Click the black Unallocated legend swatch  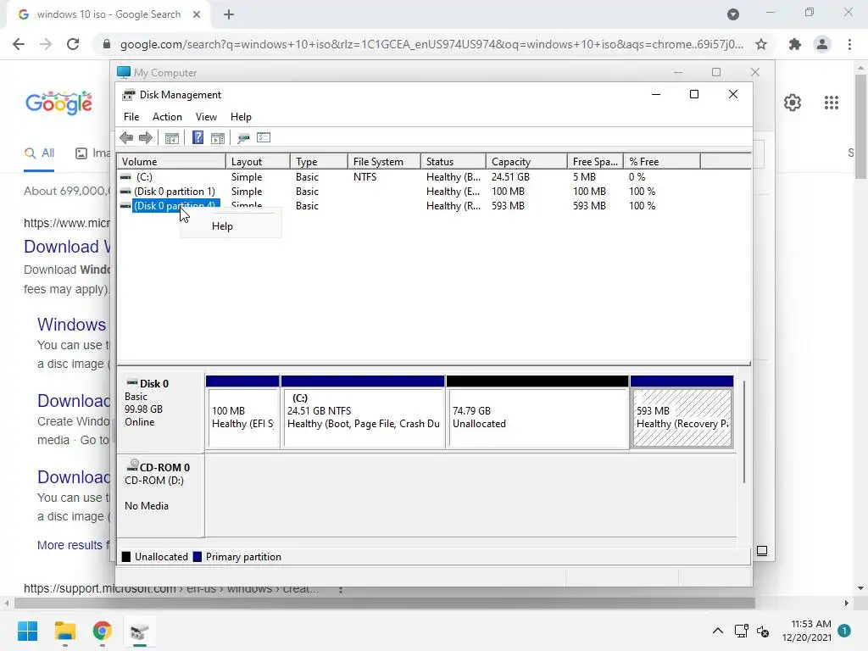coord(126,557)
